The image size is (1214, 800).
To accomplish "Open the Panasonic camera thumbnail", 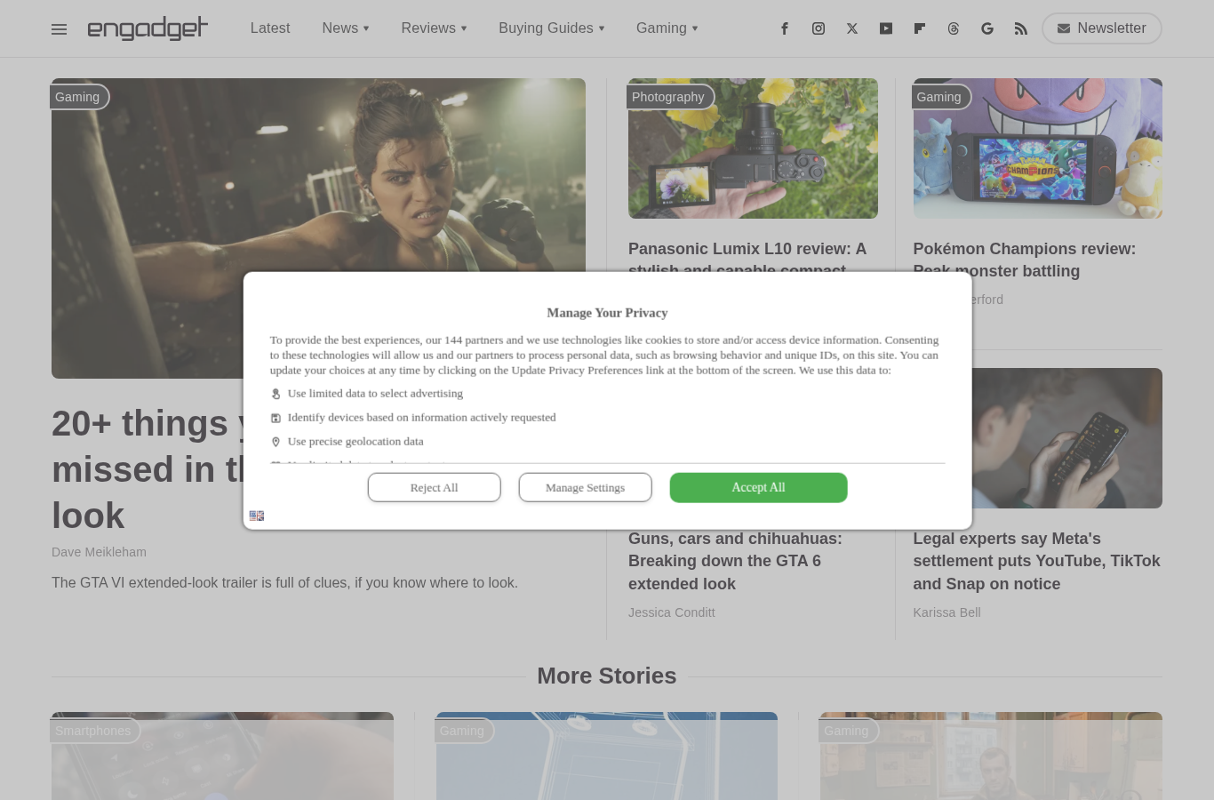I will tap(753, 148).
